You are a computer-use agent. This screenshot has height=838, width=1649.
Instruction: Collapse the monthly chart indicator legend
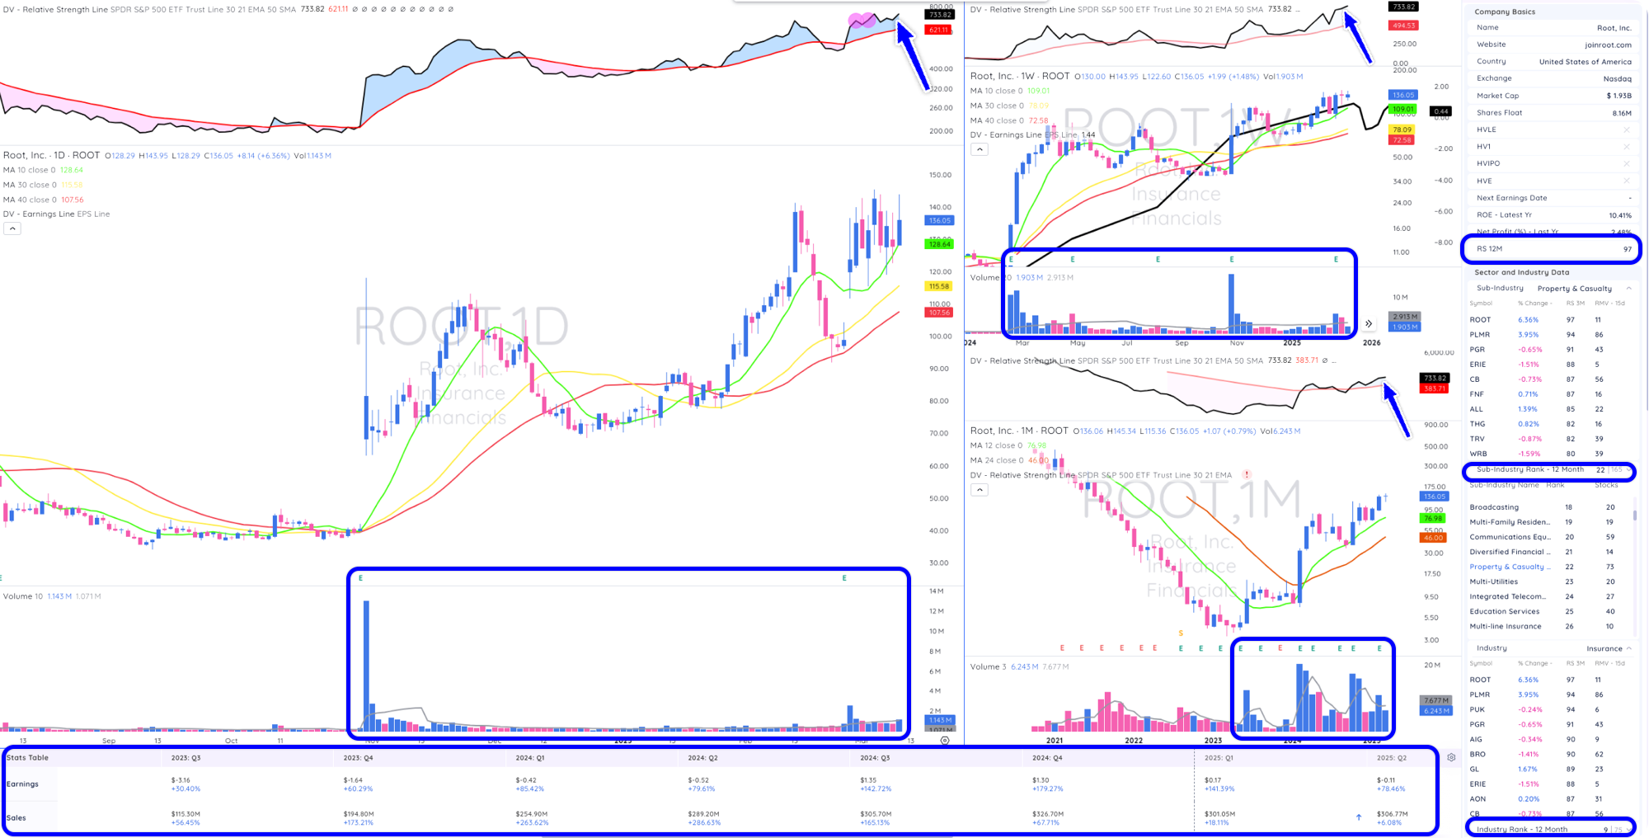pyautogui.click(x=979, y=489)
